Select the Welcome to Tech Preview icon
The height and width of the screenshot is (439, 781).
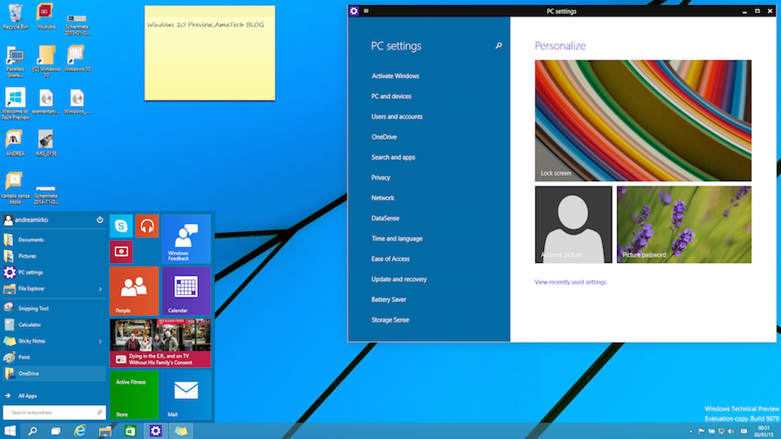[15, 103]
